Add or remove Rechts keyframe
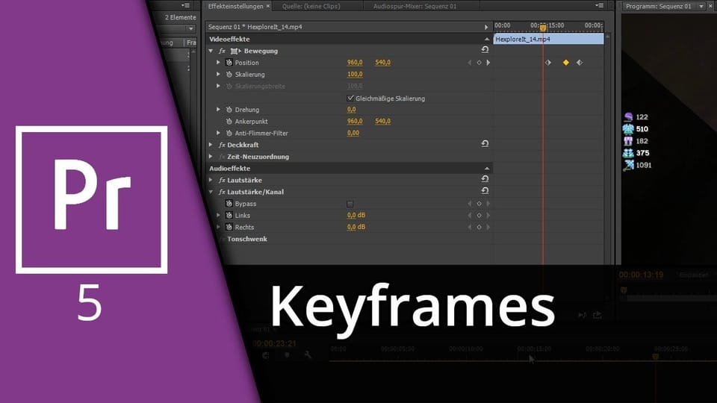The image size is (717, 403). 479,227
